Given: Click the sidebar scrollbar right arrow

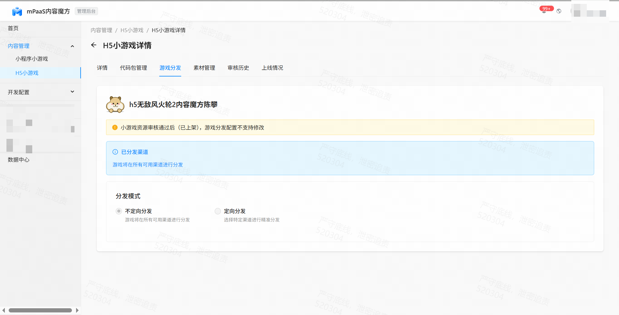Looking at the screenshot, I should [77, 310].
